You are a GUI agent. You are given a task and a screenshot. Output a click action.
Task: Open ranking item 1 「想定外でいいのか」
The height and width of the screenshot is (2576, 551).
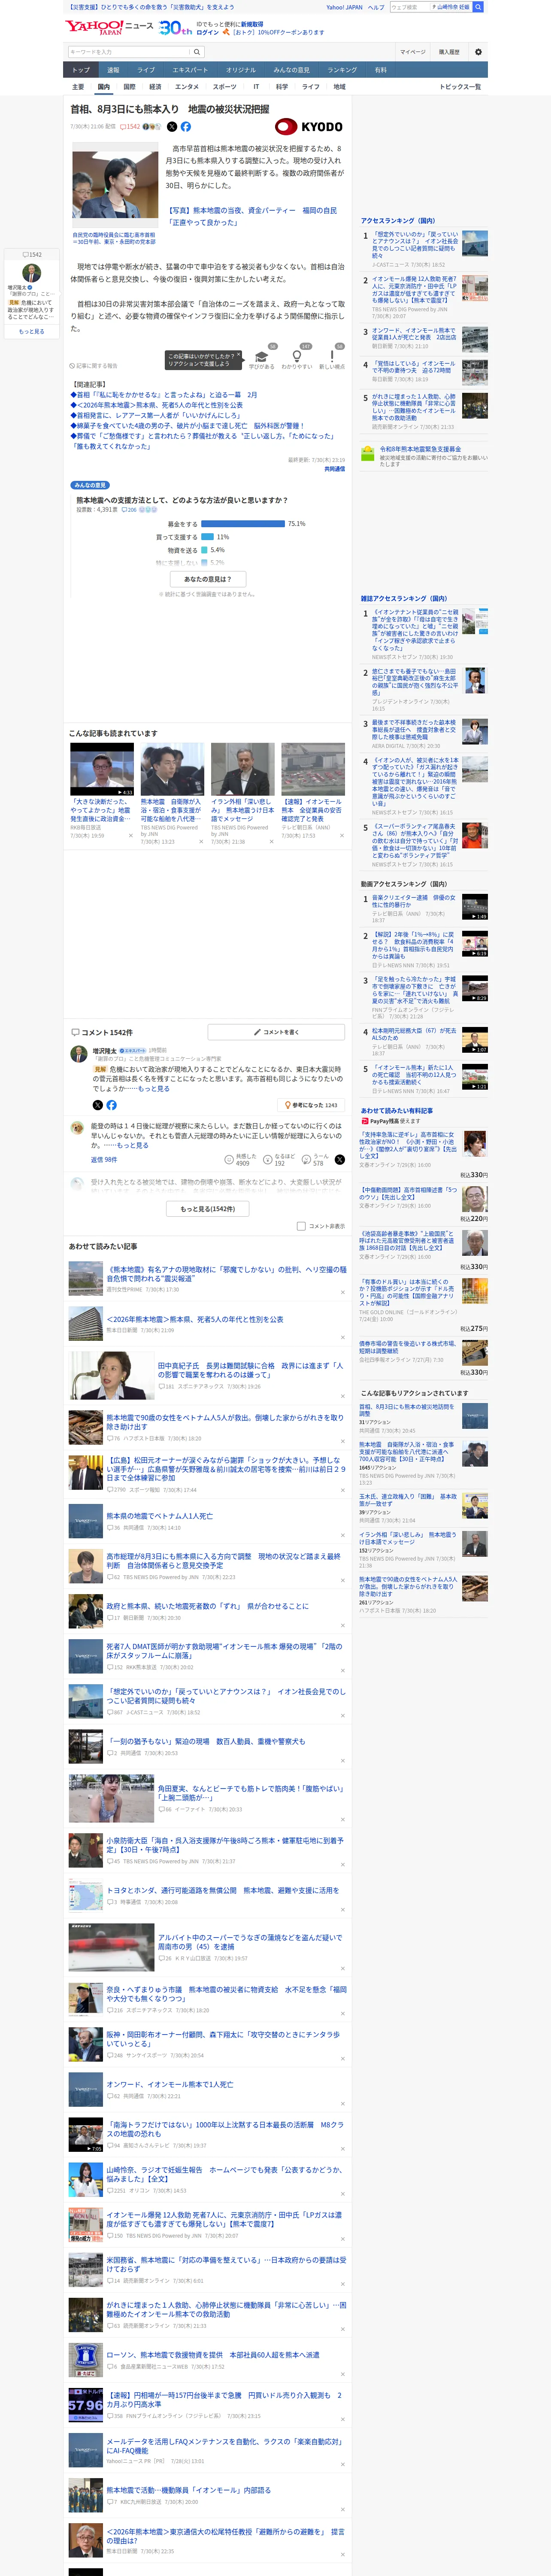tap(415, 246)
